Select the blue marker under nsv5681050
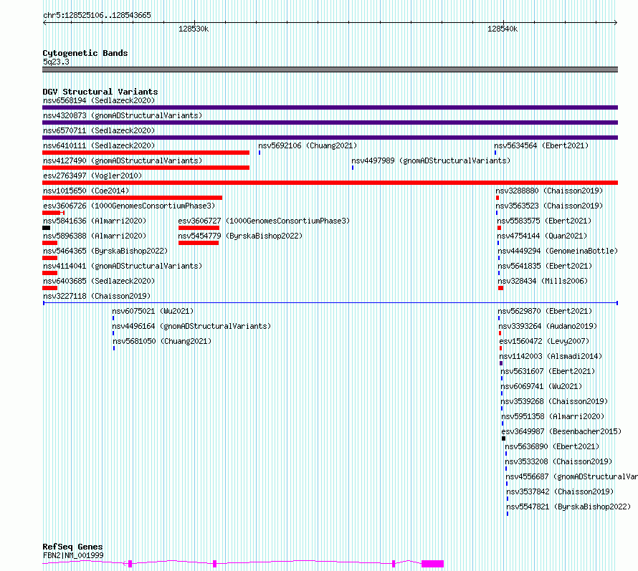Image resolution: width=638 pixels, height=571 pixels. pos(114,348)
